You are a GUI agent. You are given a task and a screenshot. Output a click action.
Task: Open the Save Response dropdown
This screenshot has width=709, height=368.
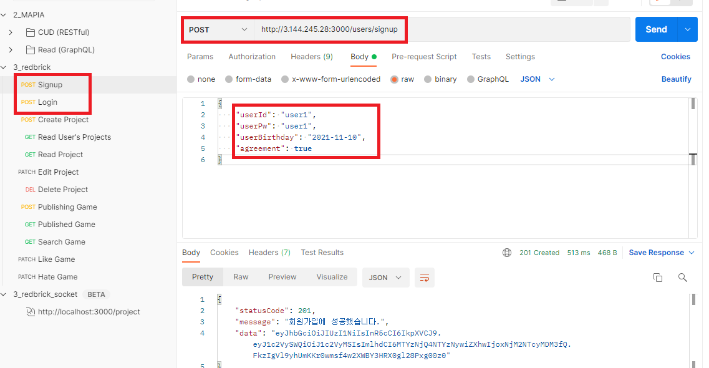click(660, 252)
